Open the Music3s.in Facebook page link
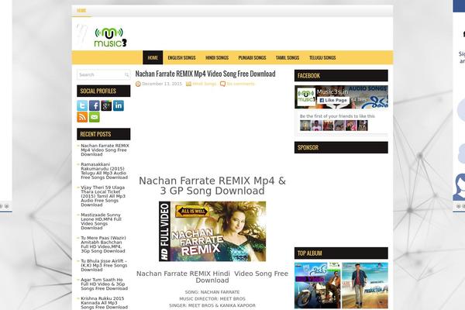Screen dimensions: 465x310 point(332,92)
